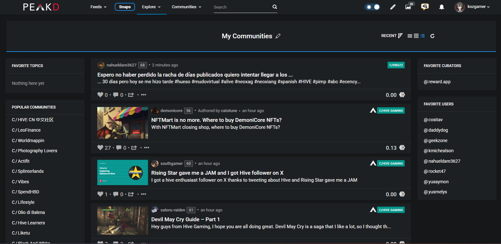Switch to grid layout view
Image resolution: width=501 pixels, height=244 pixels.
416,36
